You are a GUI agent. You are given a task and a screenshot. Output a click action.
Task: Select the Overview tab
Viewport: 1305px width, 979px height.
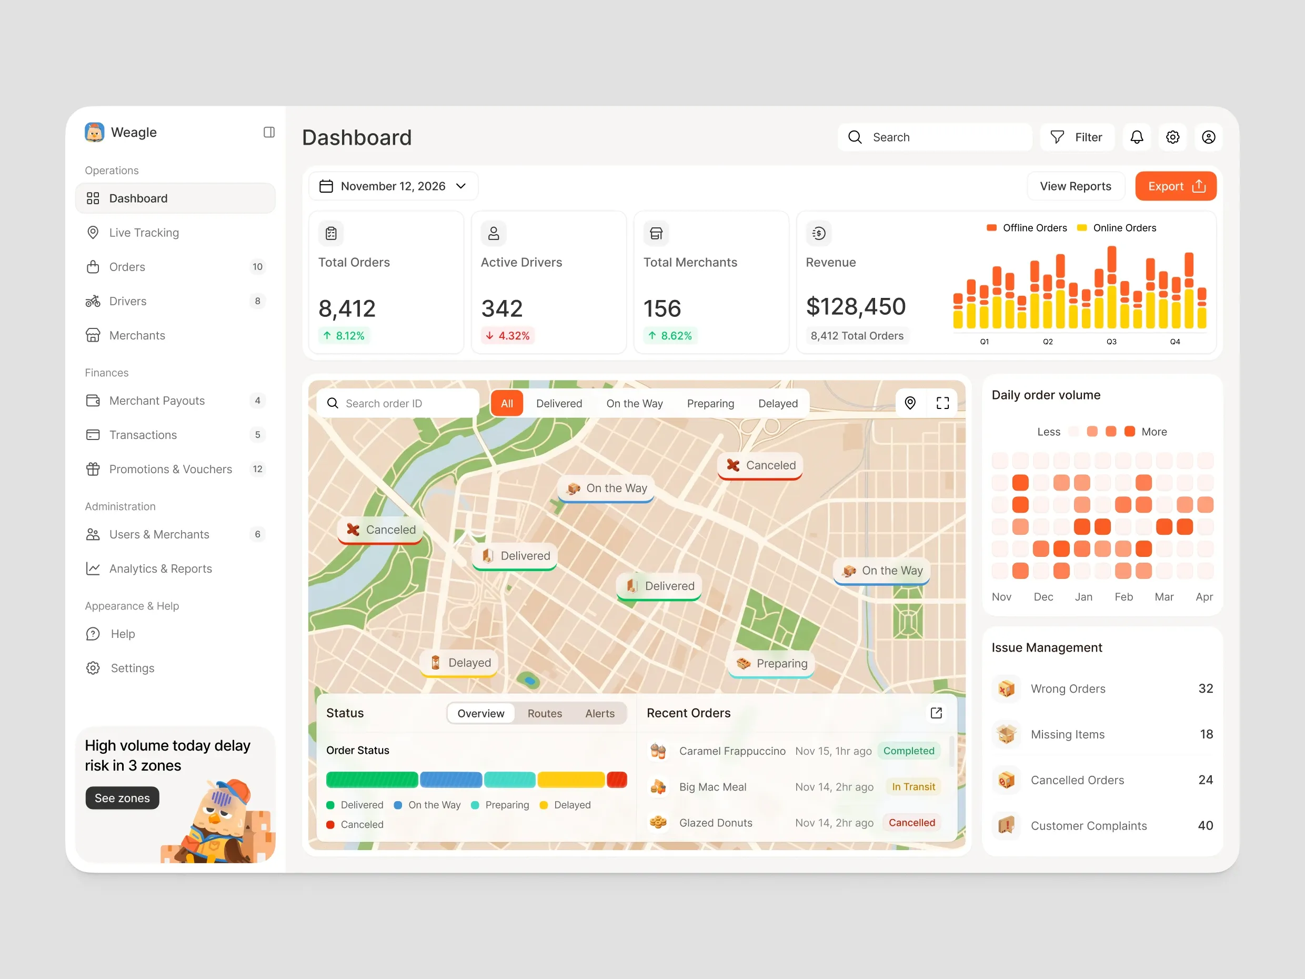point(481,713)
